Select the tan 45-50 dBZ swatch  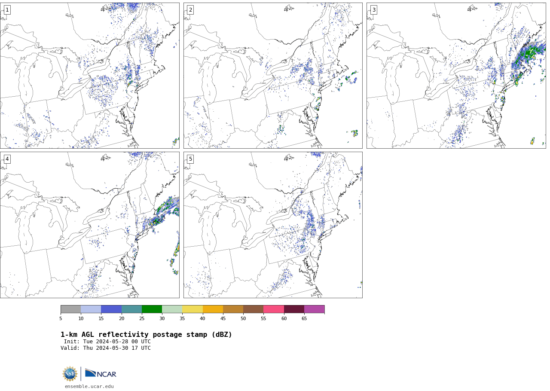tap(233, 309)
